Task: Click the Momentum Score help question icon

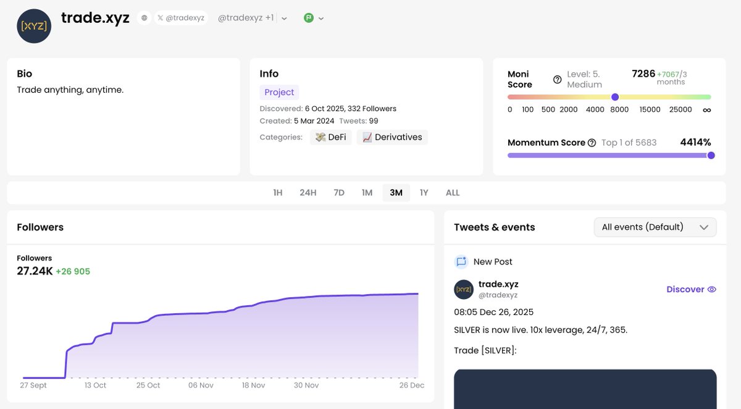Action: click(x=592, y=143)
